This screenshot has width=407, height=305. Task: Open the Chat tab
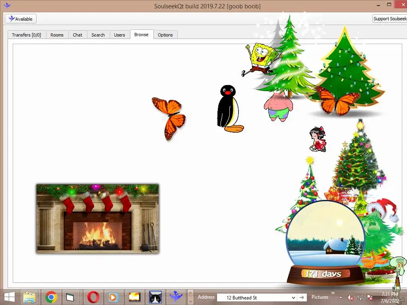(78, 35)
